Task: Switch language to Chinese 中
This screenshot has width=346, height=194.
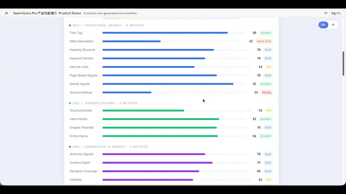Action: click(333, 25)
